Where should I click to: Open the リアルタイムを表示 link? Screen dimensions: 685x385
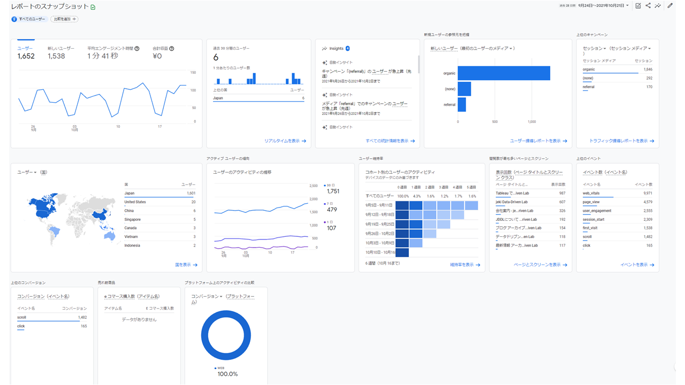tap(285, 141)
